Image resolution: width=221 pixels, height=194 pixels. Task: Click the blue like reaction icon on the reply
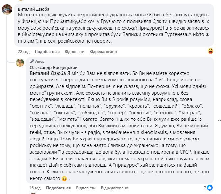(209, 188)
